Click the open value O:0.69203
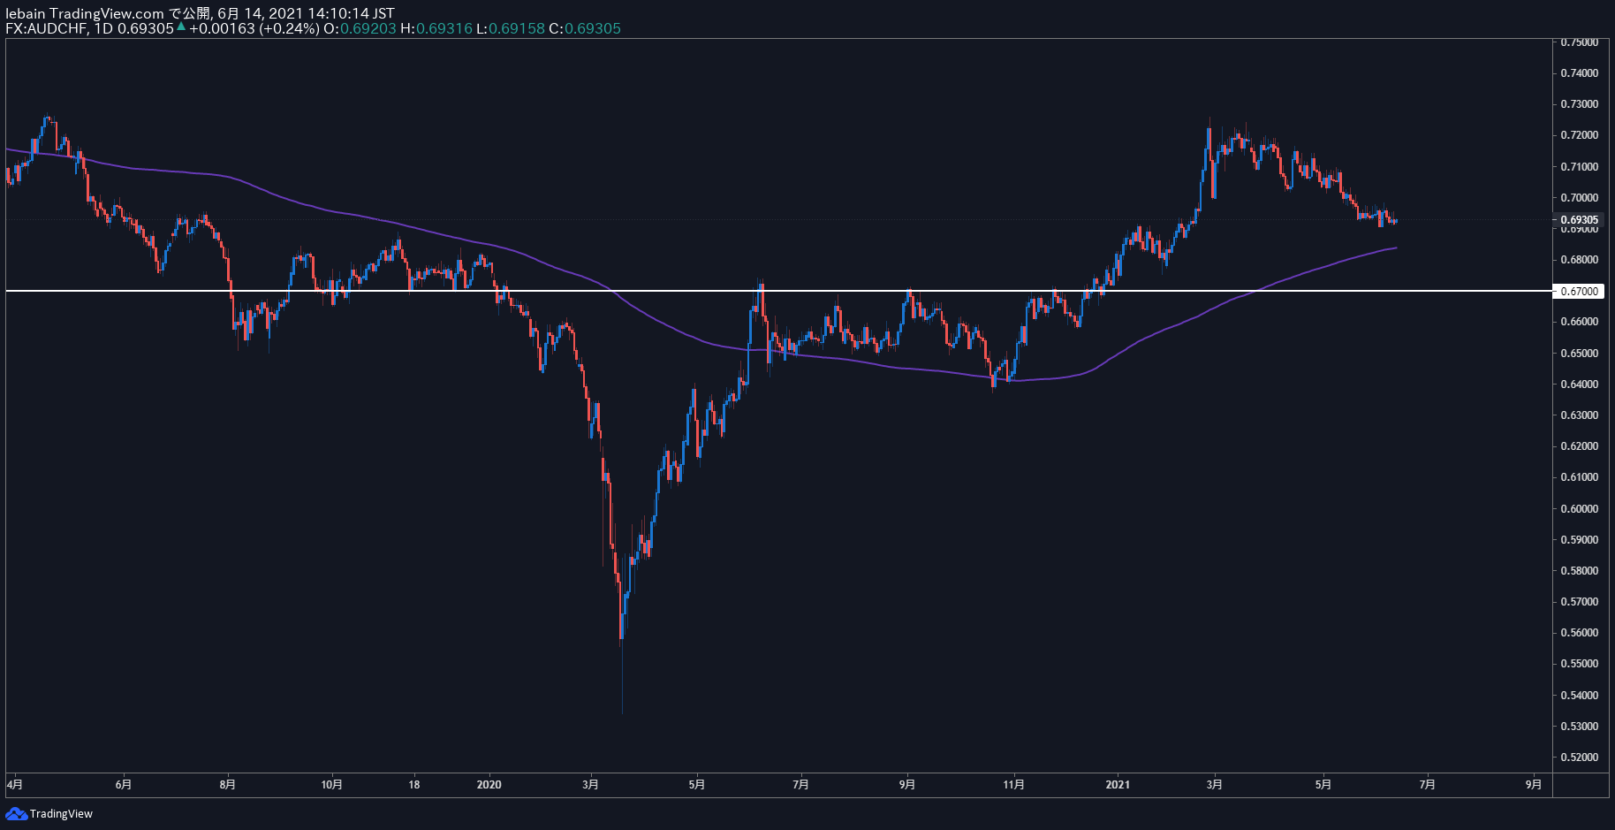The width and height of the screenshot is (1615, 830). point(360,28)
